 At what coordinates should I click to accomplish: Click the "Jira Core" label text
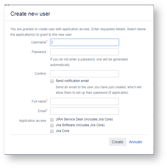tap(62, 131)
